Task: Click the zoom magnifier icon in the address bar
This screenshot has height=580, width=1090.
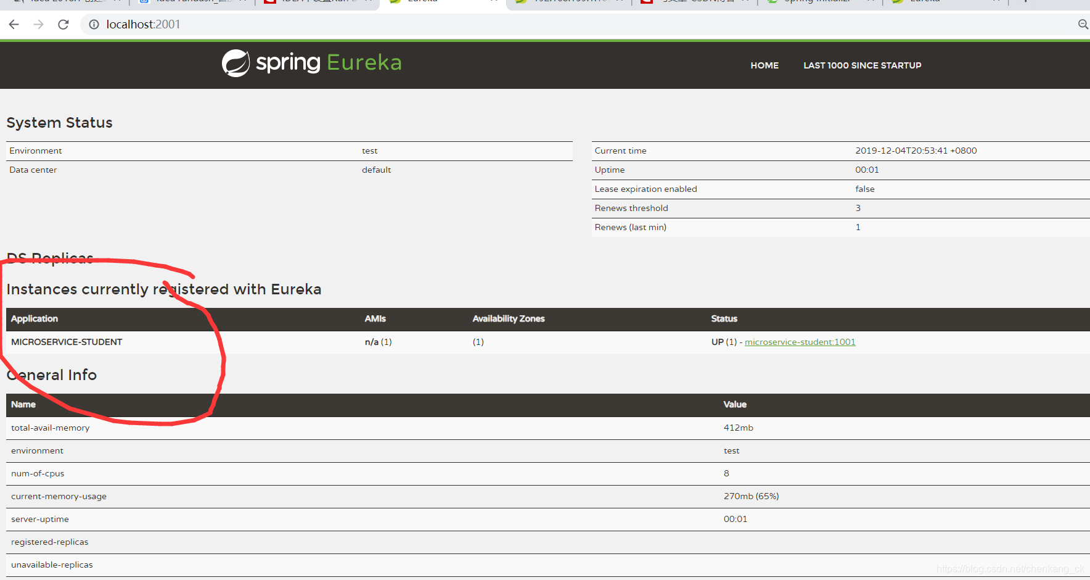Action: [1083, 25]
